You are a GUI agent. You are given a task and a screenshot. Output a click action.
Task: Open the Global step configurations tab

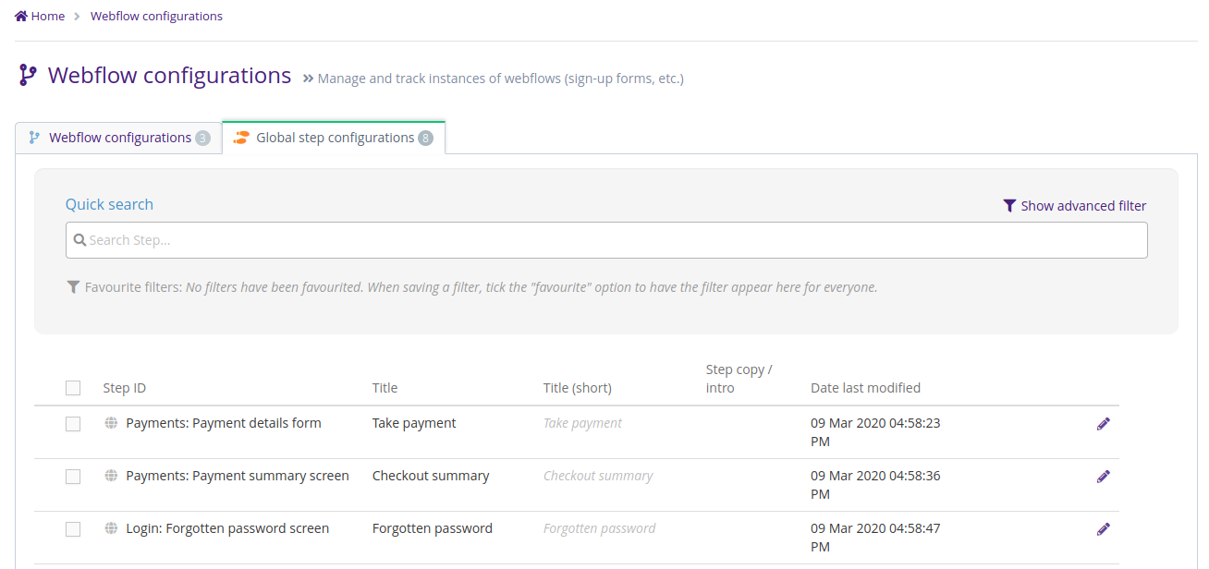(334, 138)
